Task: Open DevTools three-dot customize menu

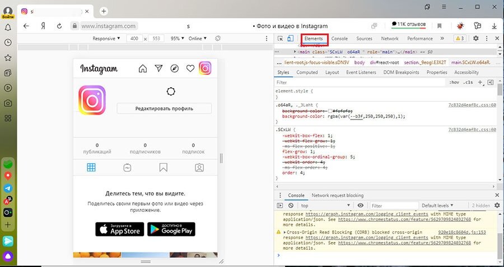Action: (487, 38)
